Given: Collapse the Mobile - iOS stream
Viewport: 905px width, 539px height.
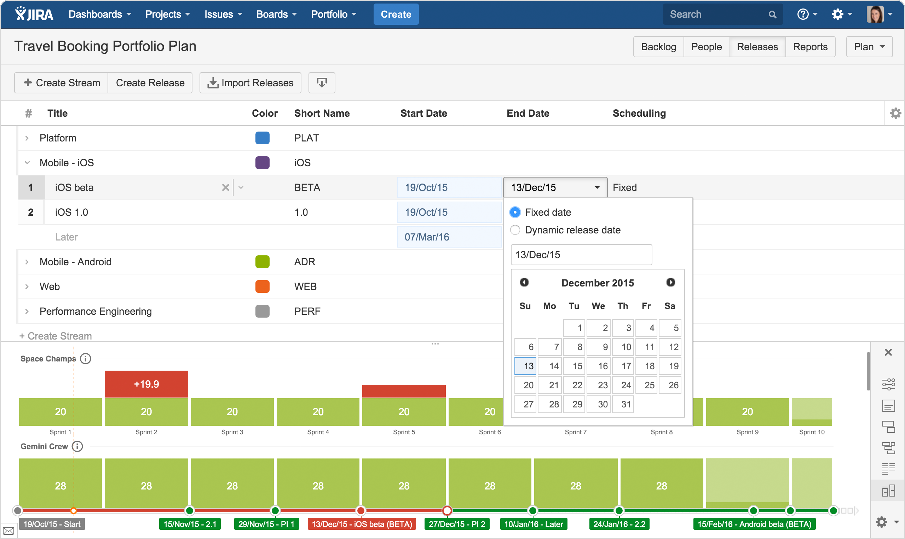Looking at the screenshot, I should tap(27, 163).
